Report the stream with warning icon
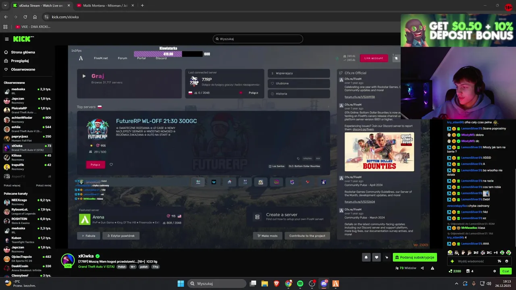 point(432,268)
